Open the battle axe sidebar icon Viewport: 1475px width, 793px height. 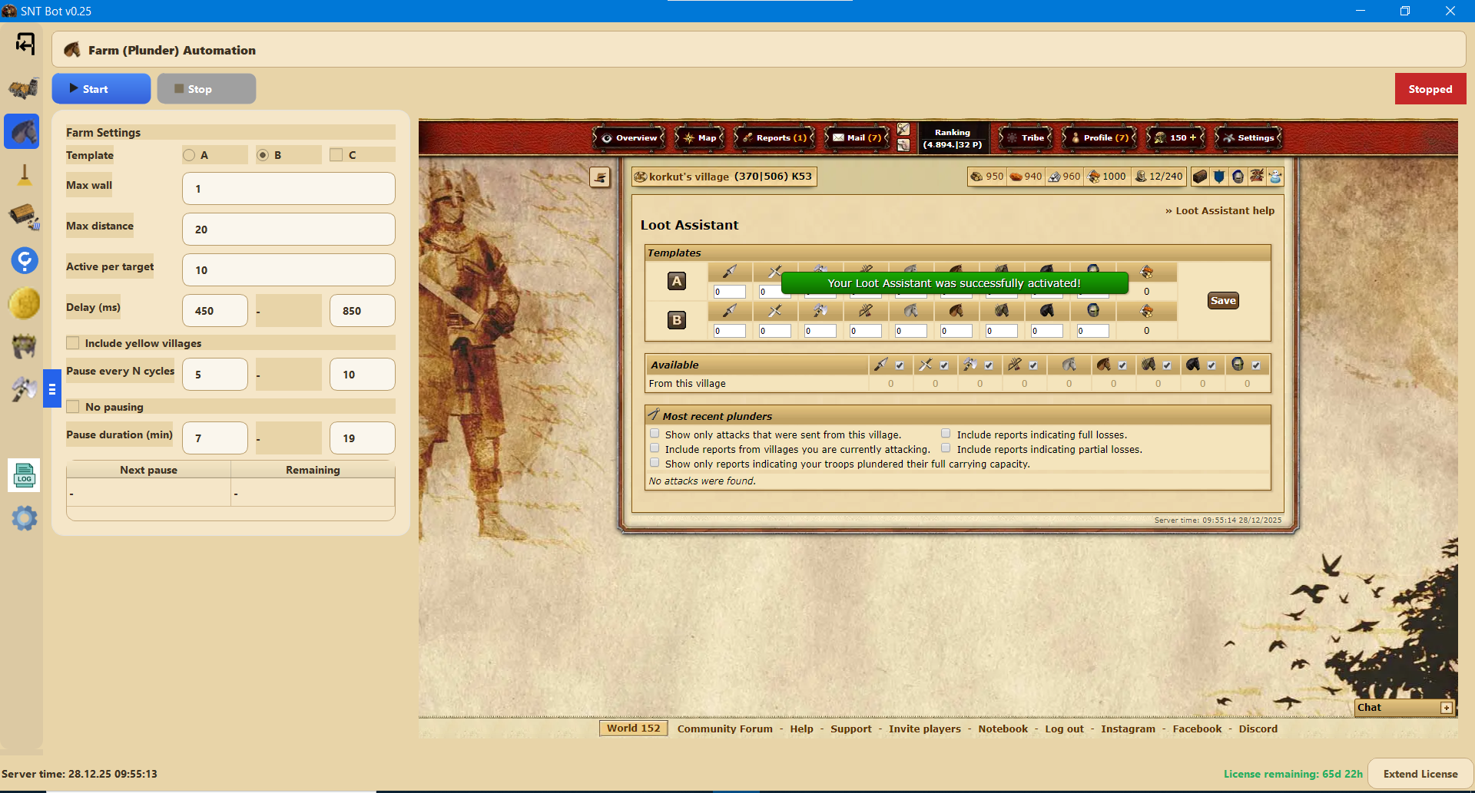coord(24,389)
